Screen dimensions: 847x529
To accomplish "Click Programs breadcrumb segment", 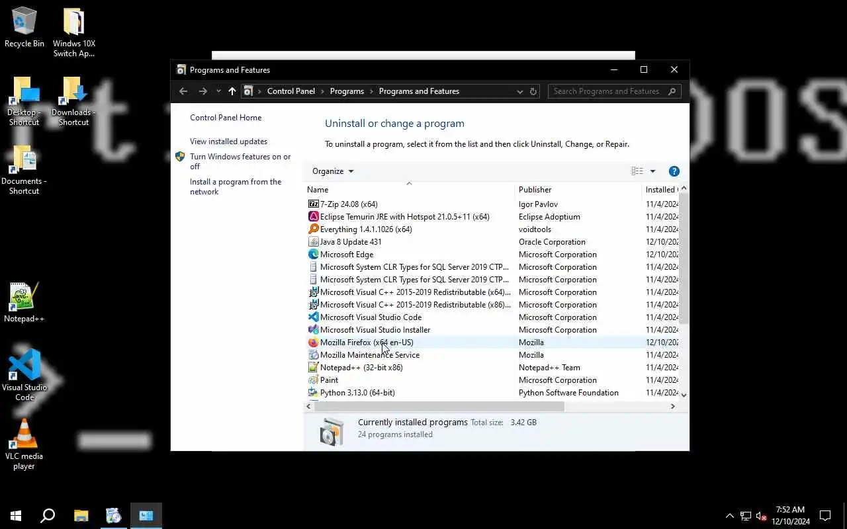I will pos(347,91).
